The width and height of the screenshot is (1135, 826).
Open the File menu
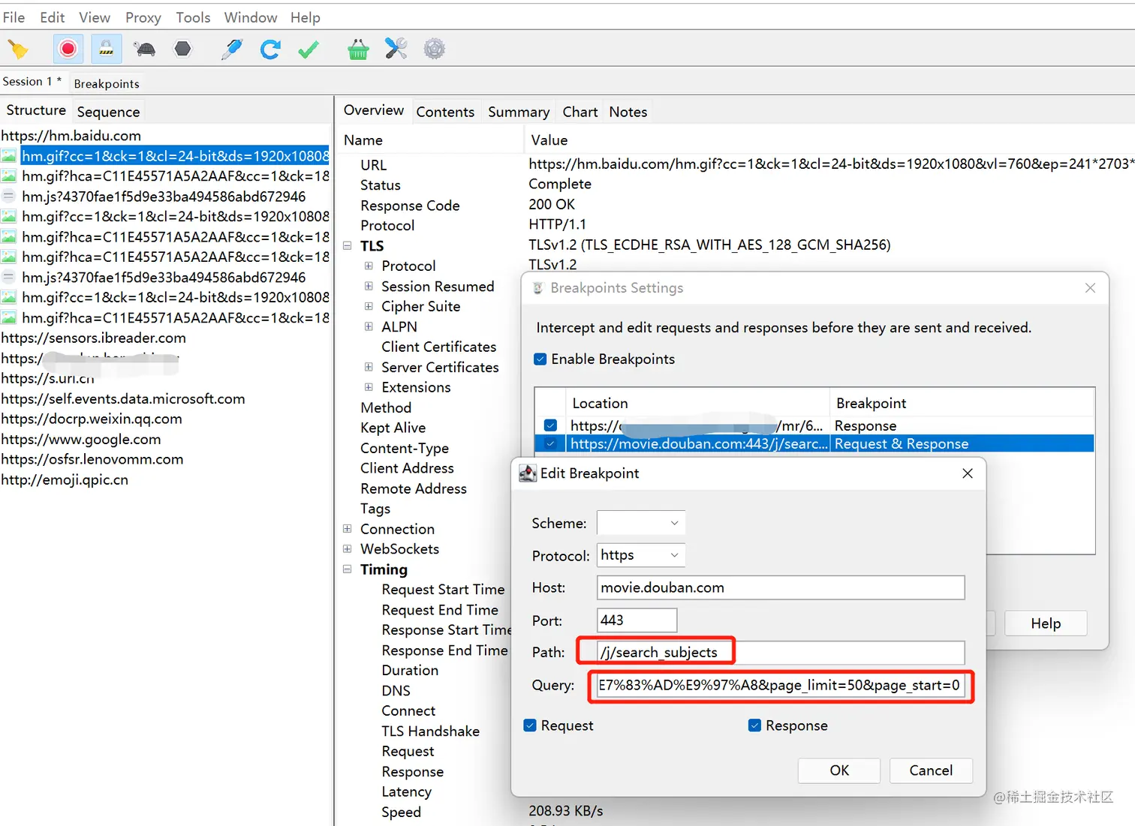14,17
